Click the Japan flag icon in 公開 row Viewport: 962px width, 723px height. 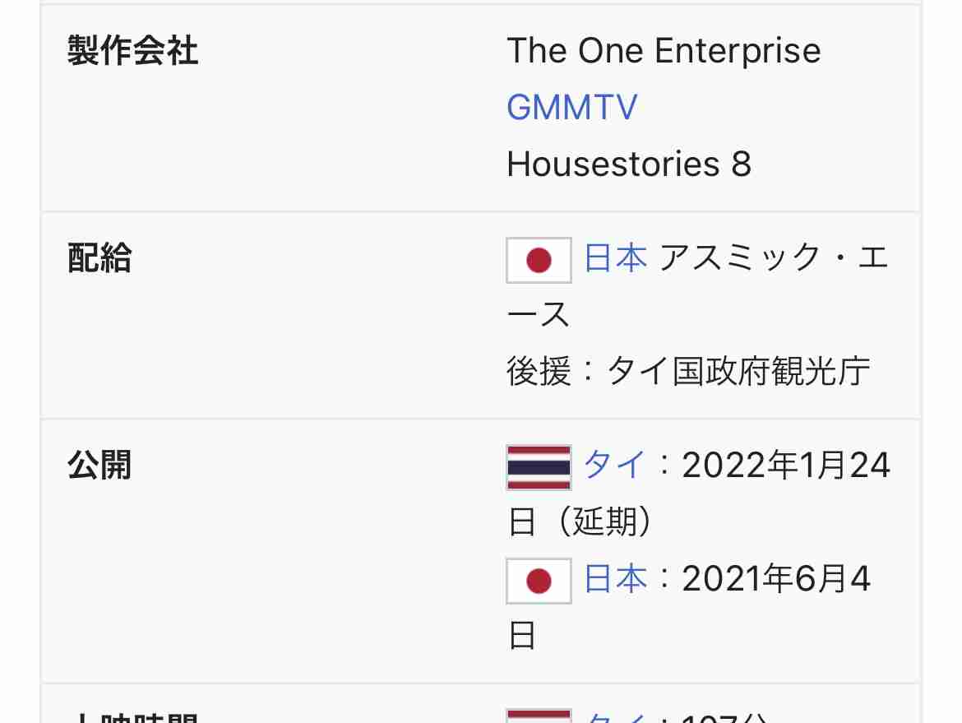coord(539,582)
